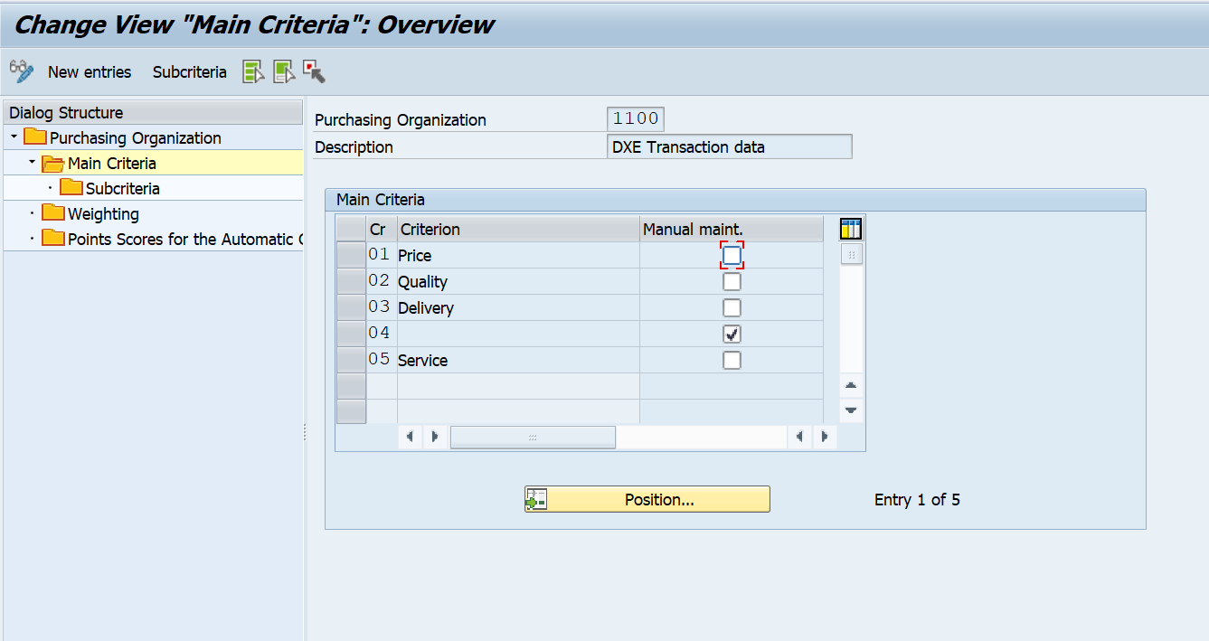Viewport: 1209px width, 641px height.
Task: Click the Service criterion cell
Action: tap(518, 361)
